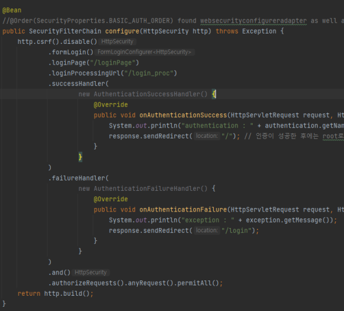
Task: Click the highlighted opening brace after AuthenticationSuccessHandler()
Action: pyautogui.click(x=214, y=94)
